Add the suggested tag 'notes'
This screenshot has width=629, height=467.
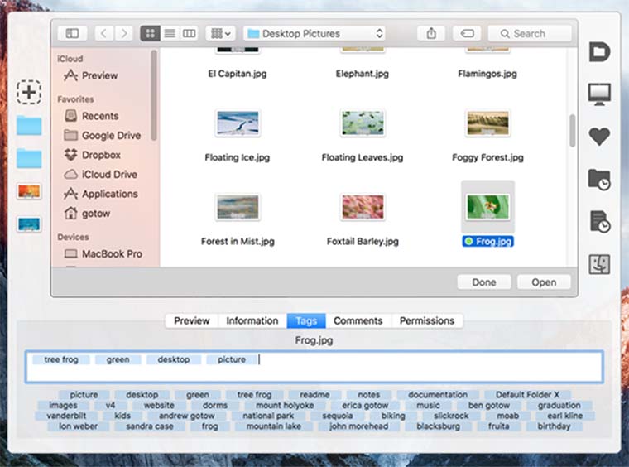click(x=369, y=395)
